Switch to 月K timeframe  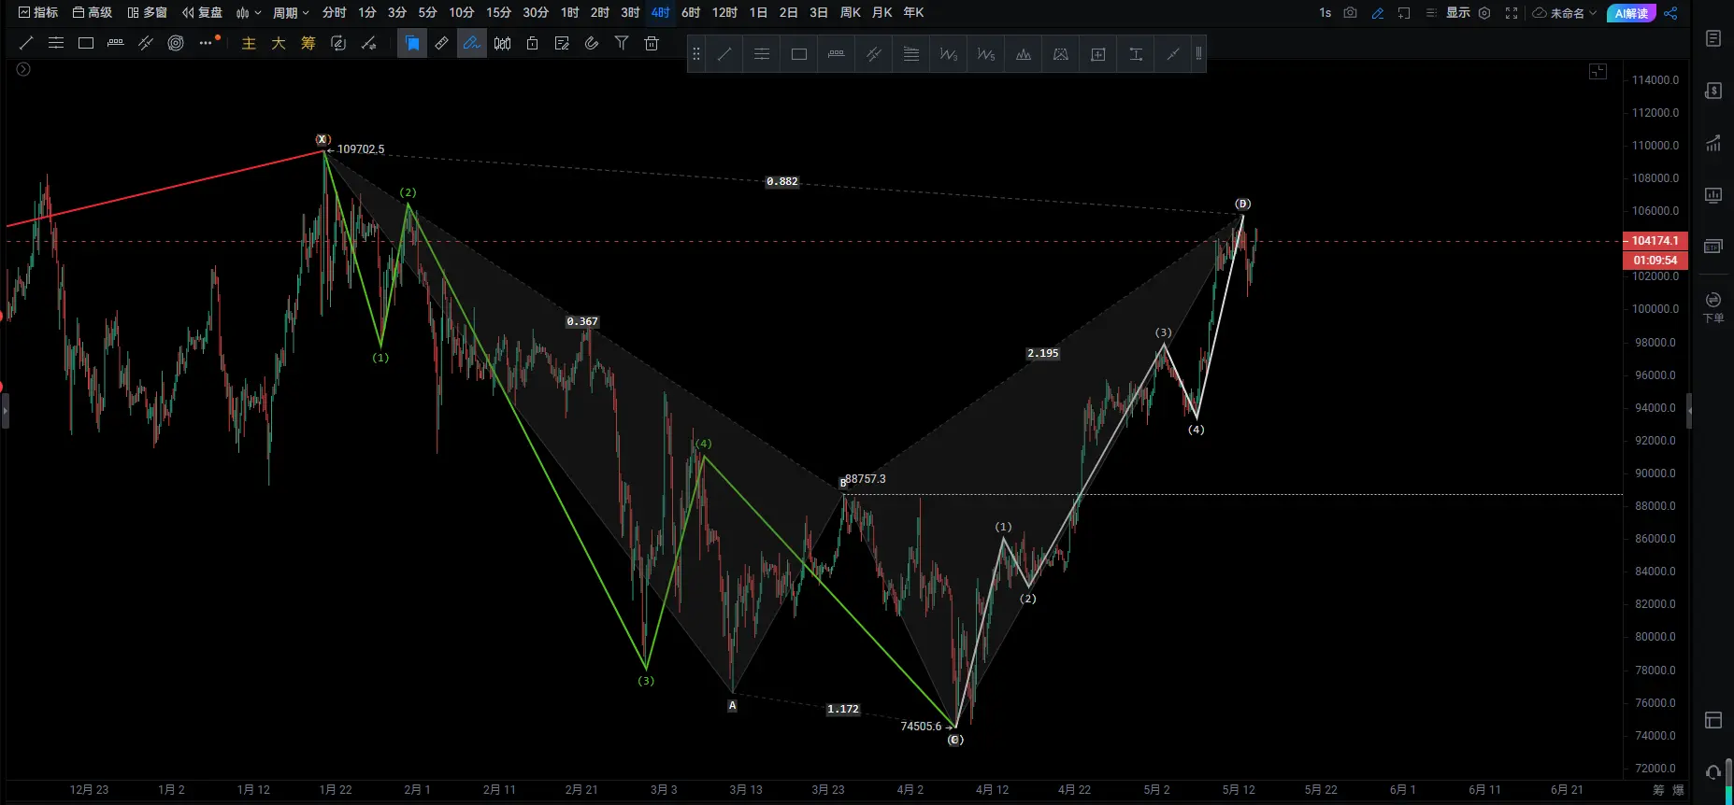(x=882, y=12)
